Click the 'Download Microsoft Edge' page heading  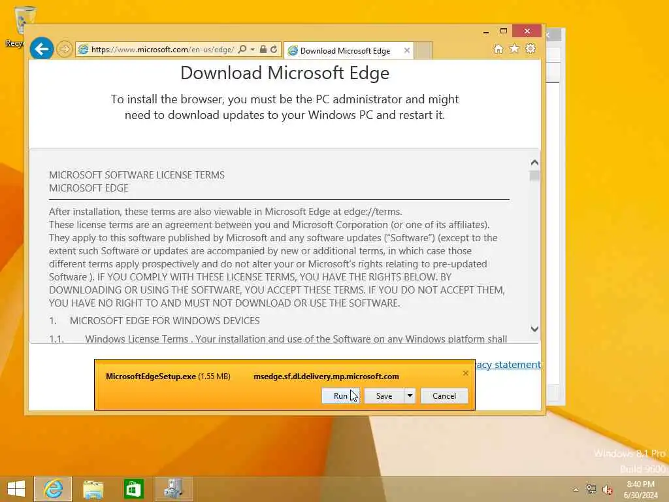tap(285, 73)
